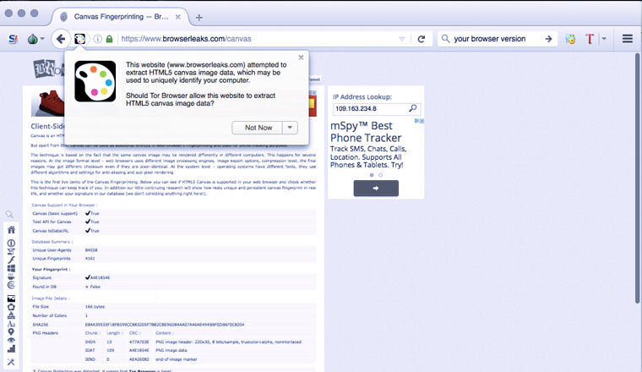Open the NoScript toolbar icon
Viewport: 642px width, 372px height.
(14, 39)
